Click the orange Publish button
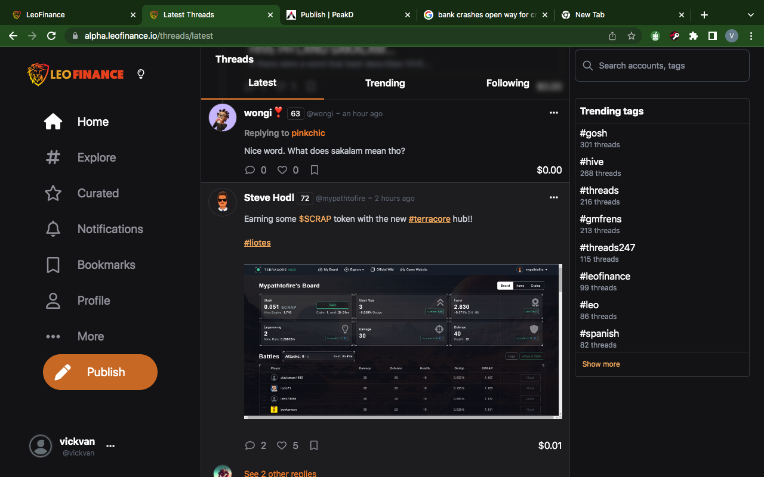This screenshot has width=764, height=477. click(x=100, y=372)
